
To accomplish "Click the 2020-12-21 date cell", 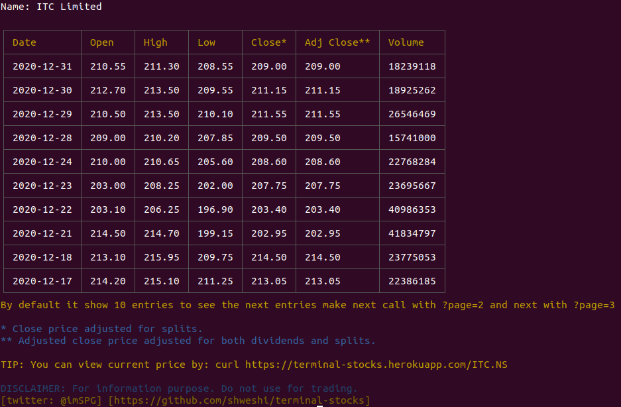I will pyautogui.click(x=42, y=233).
